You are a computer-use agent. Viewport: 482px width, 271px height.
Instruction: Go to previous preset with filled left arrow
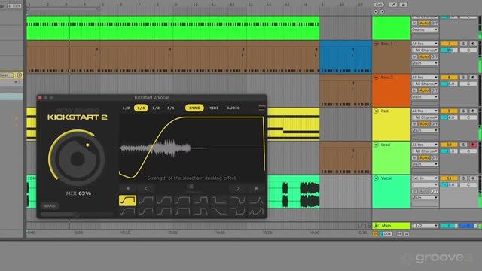[127, 188]
